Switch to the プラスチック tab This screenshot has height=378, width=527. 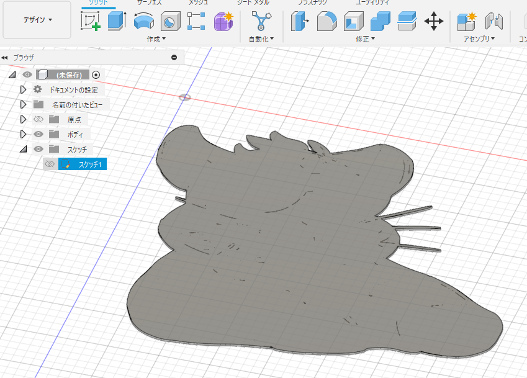(x=313, y=2)
